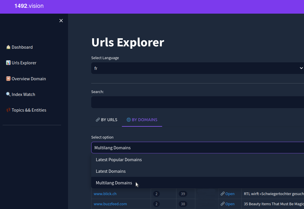The height and width of the screenshot is (209, 304).
Task: Close the sidebar with the X icon
Action: pyautogui.click(x=61, y=21)
